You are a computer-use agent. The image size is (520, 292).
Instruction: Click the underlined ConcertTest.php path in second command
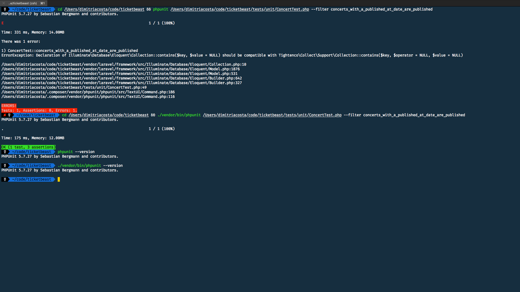[272, 115]
